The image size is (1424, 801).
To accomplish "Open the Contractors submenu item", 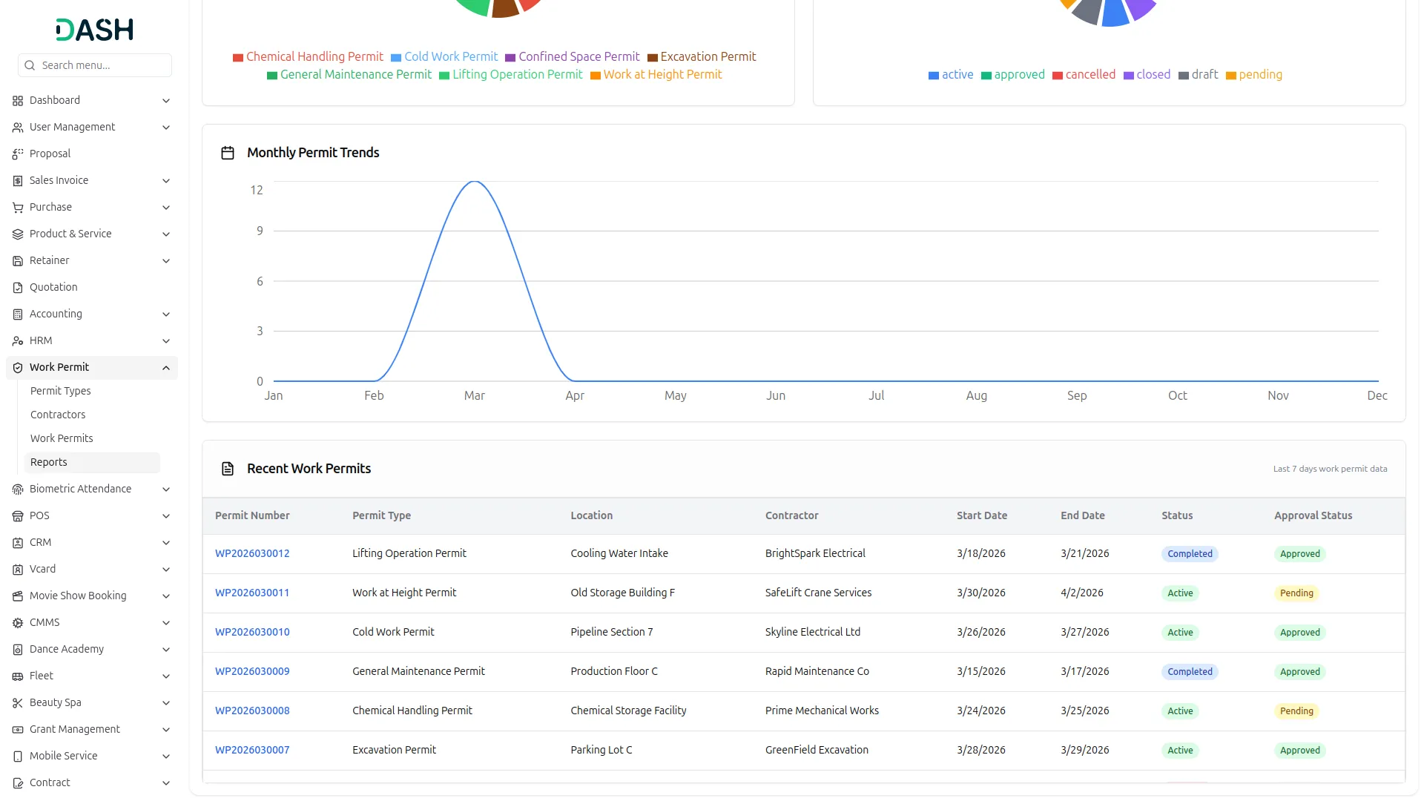I will point(58,415).
